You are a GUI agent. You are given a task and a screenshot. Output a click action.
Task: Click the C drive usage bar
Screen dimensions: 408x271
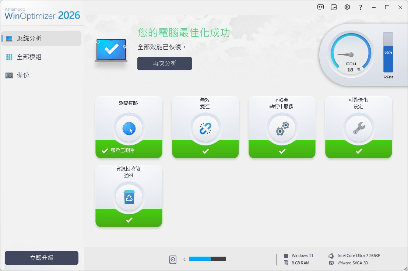click(207, 259)
